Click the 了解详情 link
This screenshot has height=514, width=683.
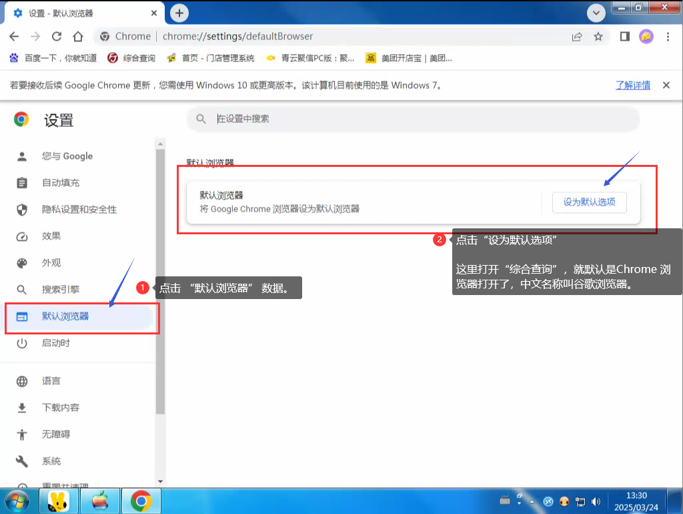[x=632, y=85]
